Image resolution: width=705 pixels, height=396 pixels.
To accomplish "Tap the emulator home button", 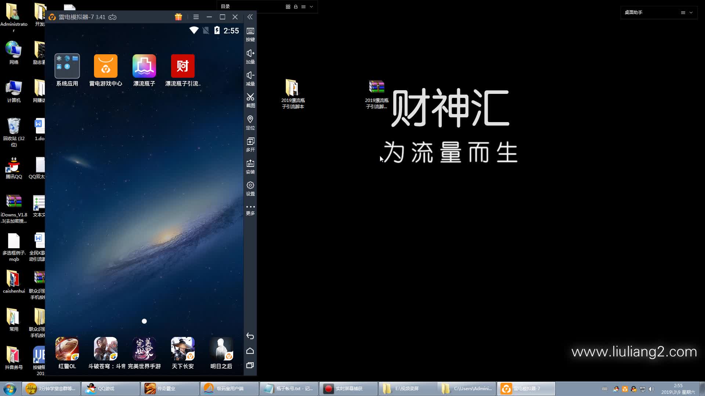I will [x=250, y=351].
